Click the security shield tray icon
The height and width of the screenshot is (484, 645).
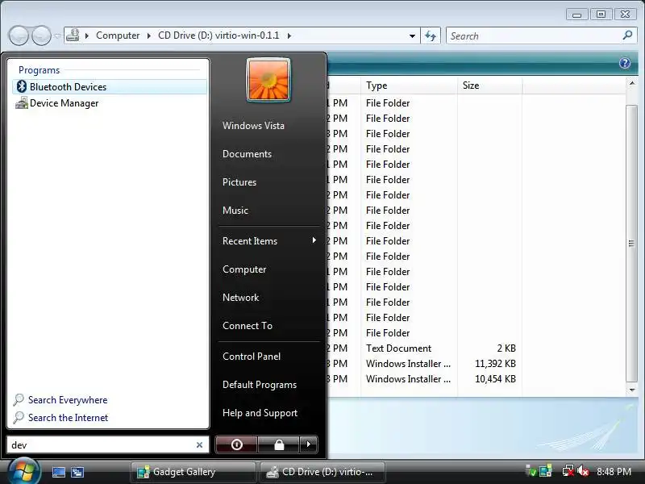pyautogui.click(x=531, y=471)
